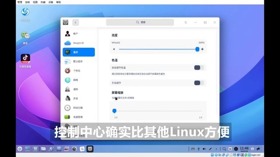
Task: Open the file manager folder icon in dock
Action: (x=43, y=149)
